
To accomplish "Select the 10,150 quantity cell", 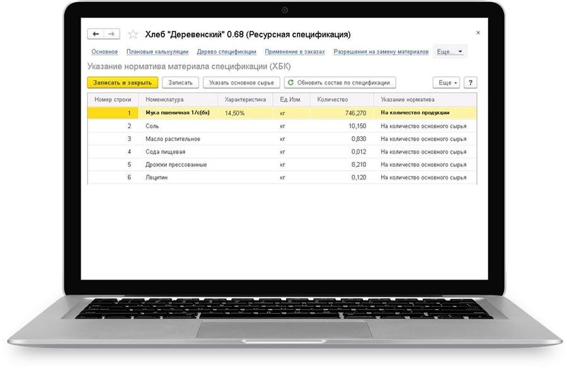I will [341, 126].
